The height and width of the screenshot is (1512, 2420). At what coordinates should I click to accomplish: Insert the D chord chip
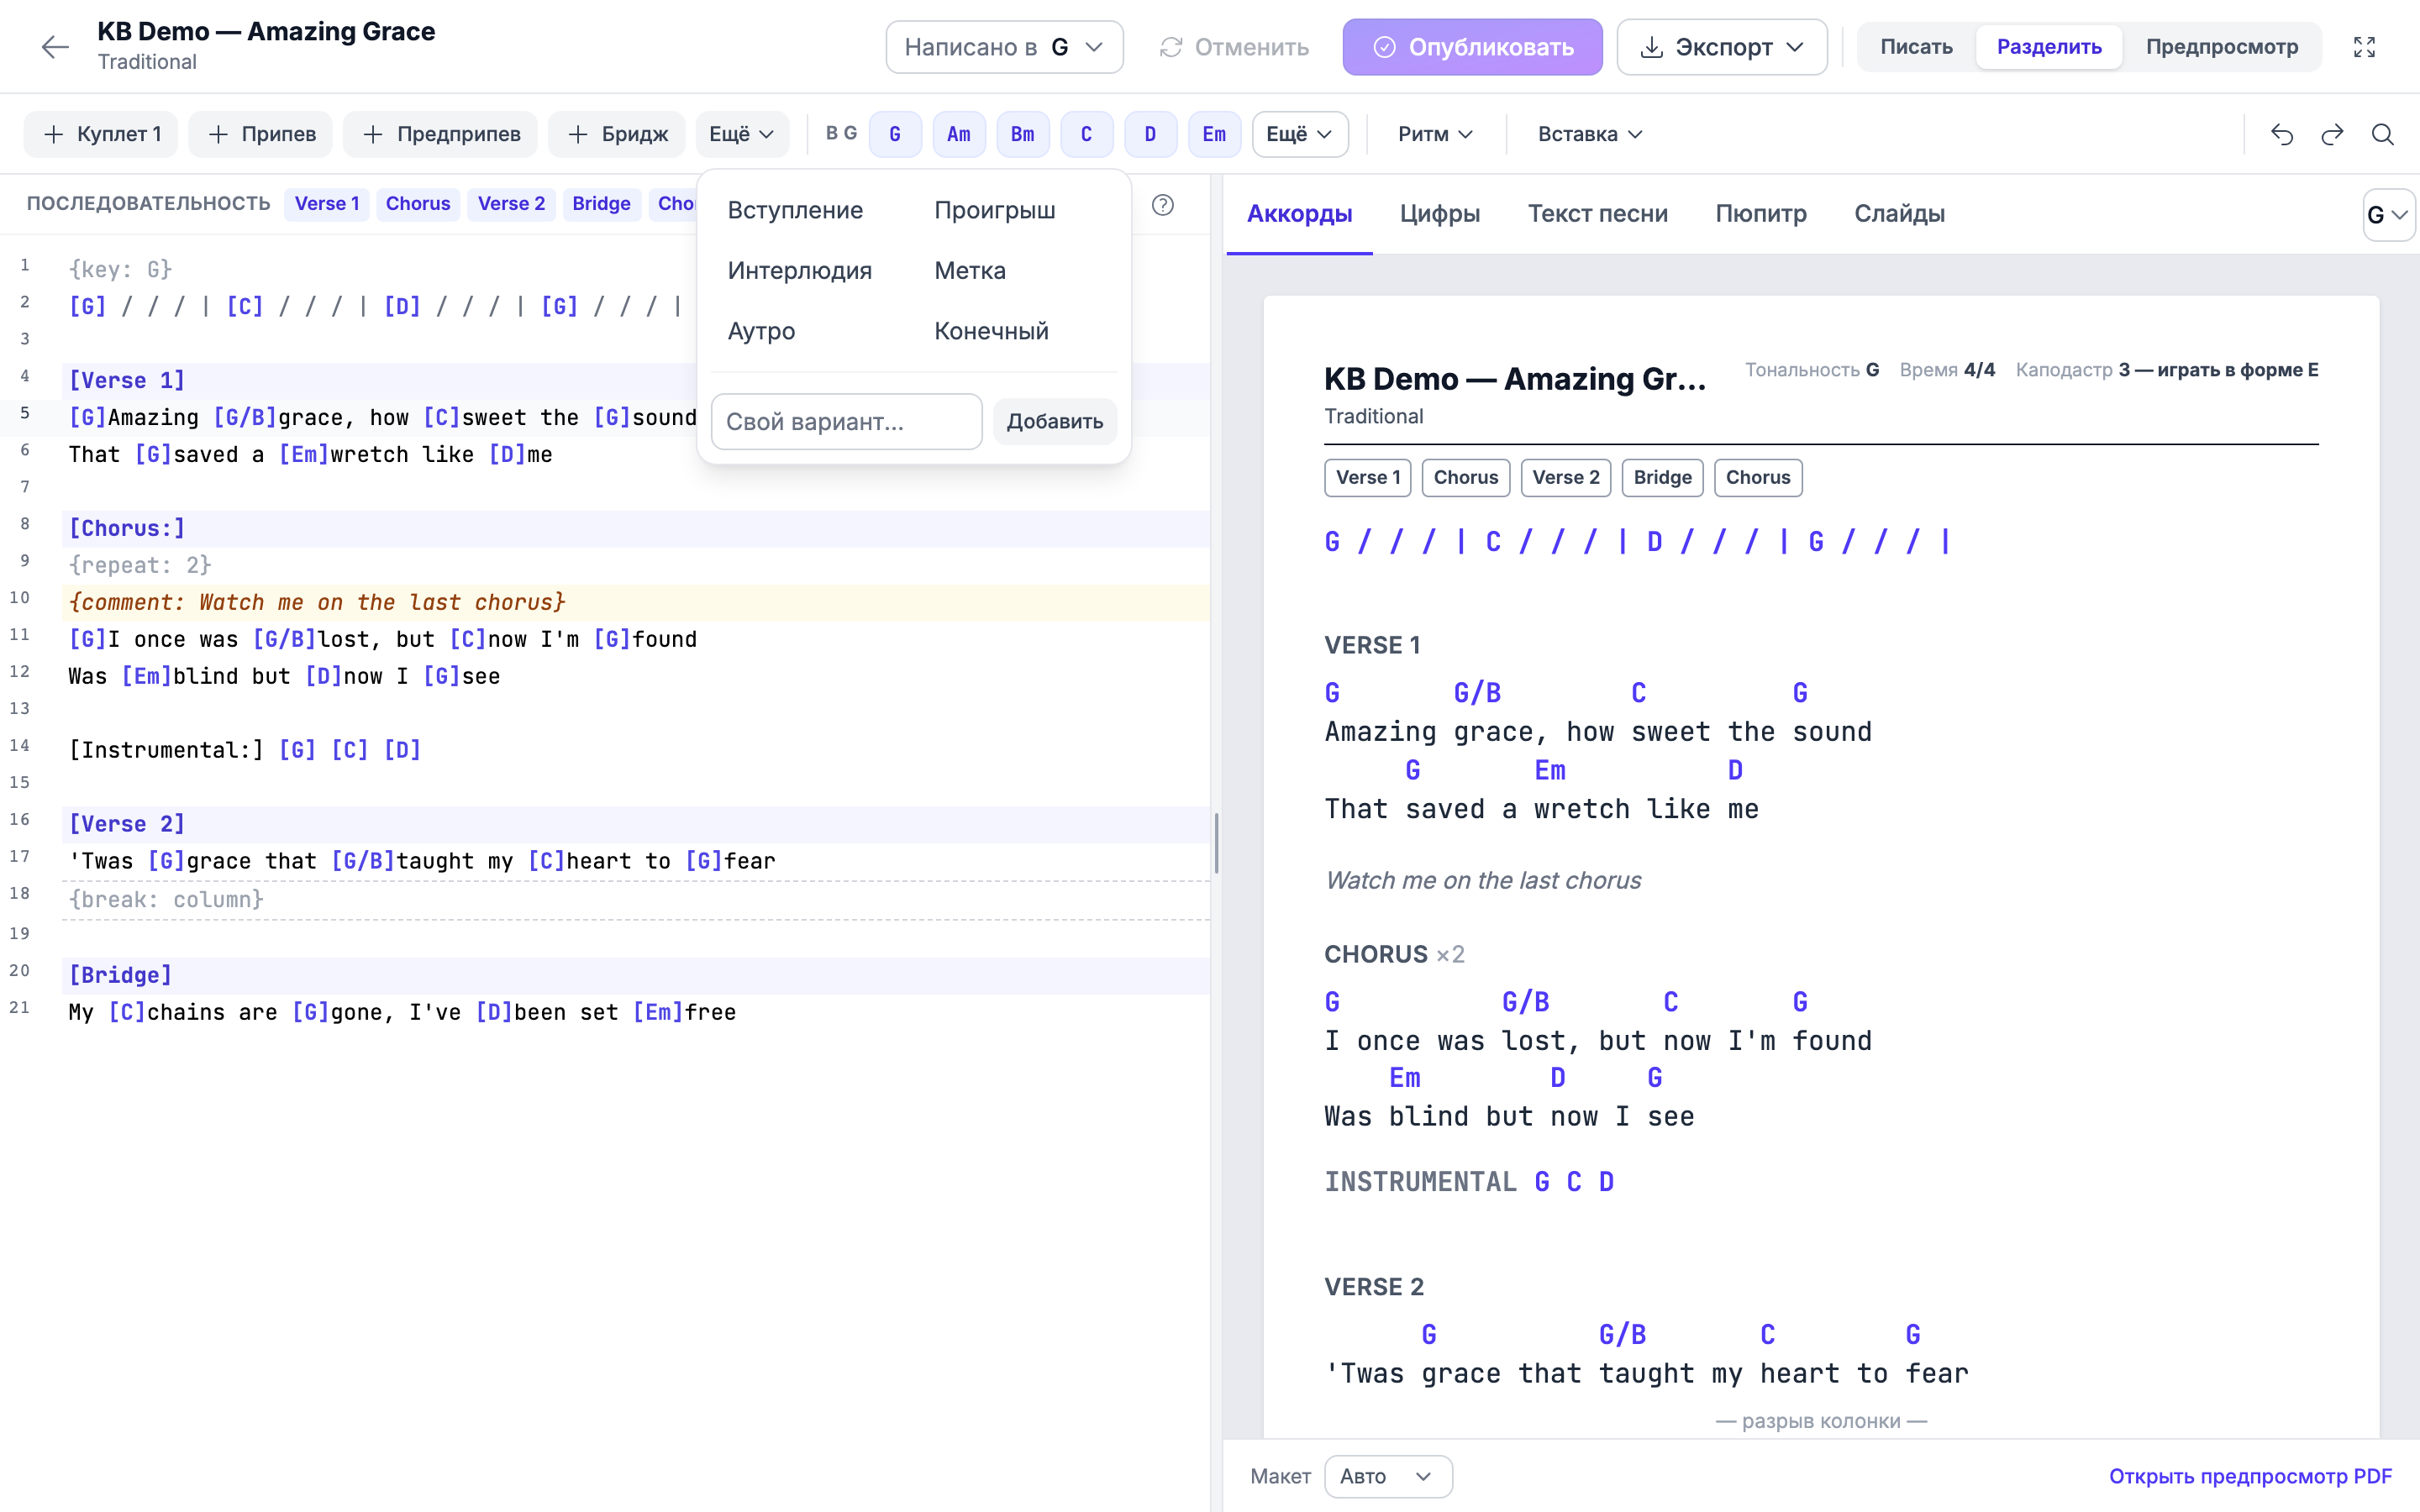[1150, 134]
